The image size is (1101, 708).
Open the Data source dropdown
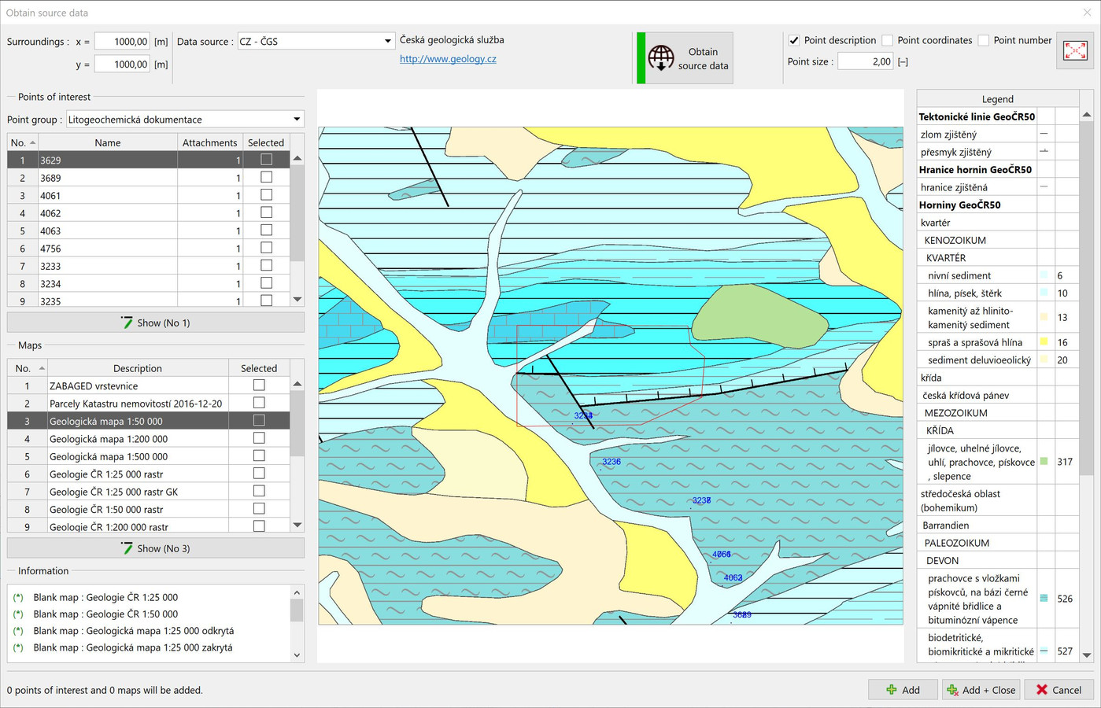(x=387, y=42)
